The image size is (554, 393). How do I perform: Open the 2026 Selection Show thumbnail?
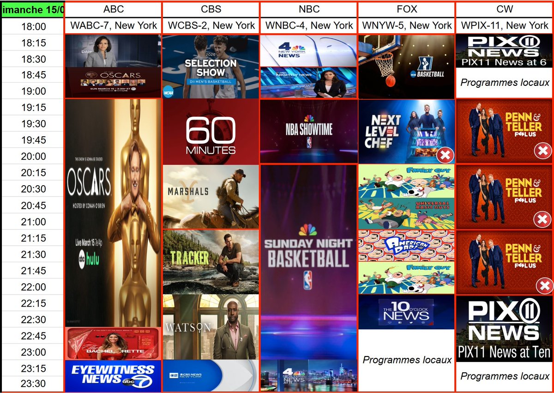(x=211, y=67)
